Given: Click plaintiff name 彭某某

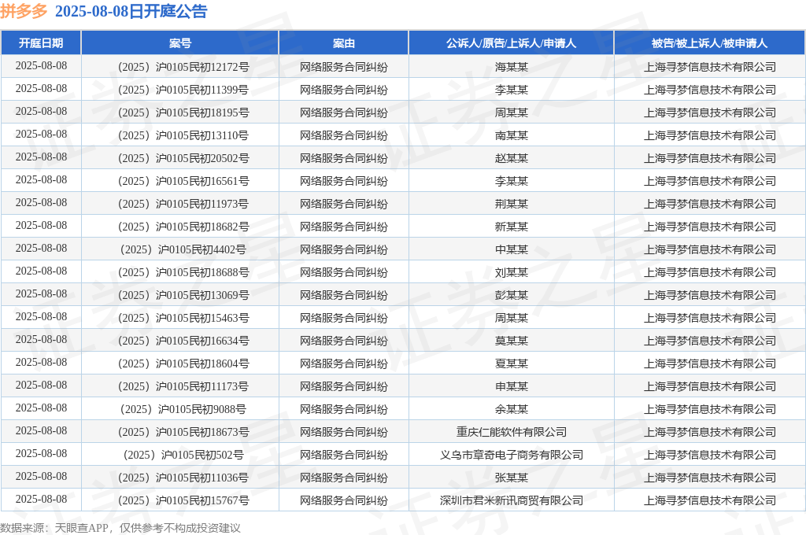Looking at the screenshot, I should click(x=511, y=295).
